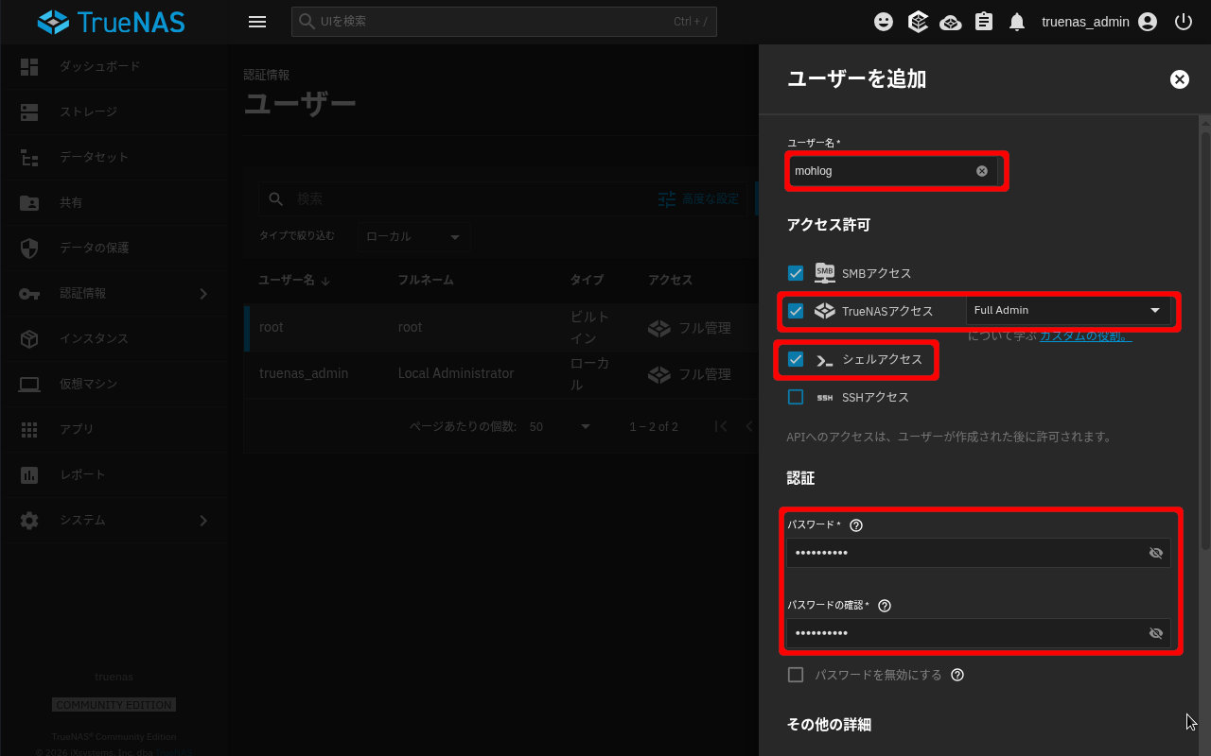The width and height of the screenshot is (1211, 756).
Task: Enable the disable-password checkbox
Action: point(796,675)
